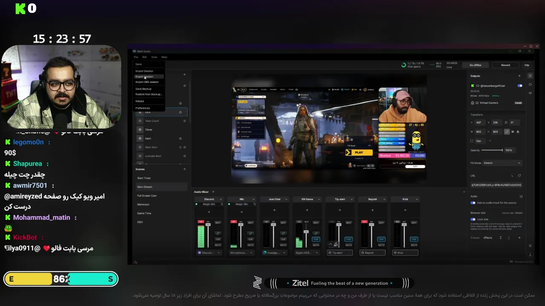Choose Import OBS session from File menu
Viewport: 545px width, 306px height.
click(147, 82)
